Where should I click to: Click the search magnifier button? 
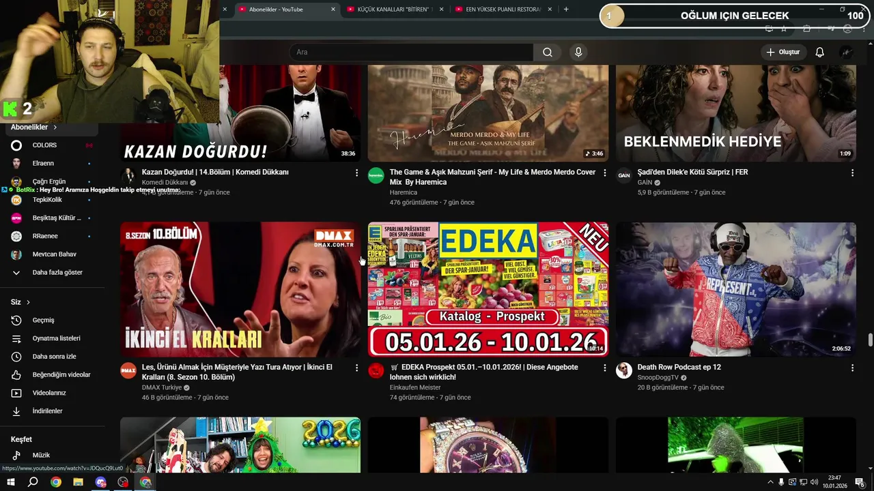point(547,53)
